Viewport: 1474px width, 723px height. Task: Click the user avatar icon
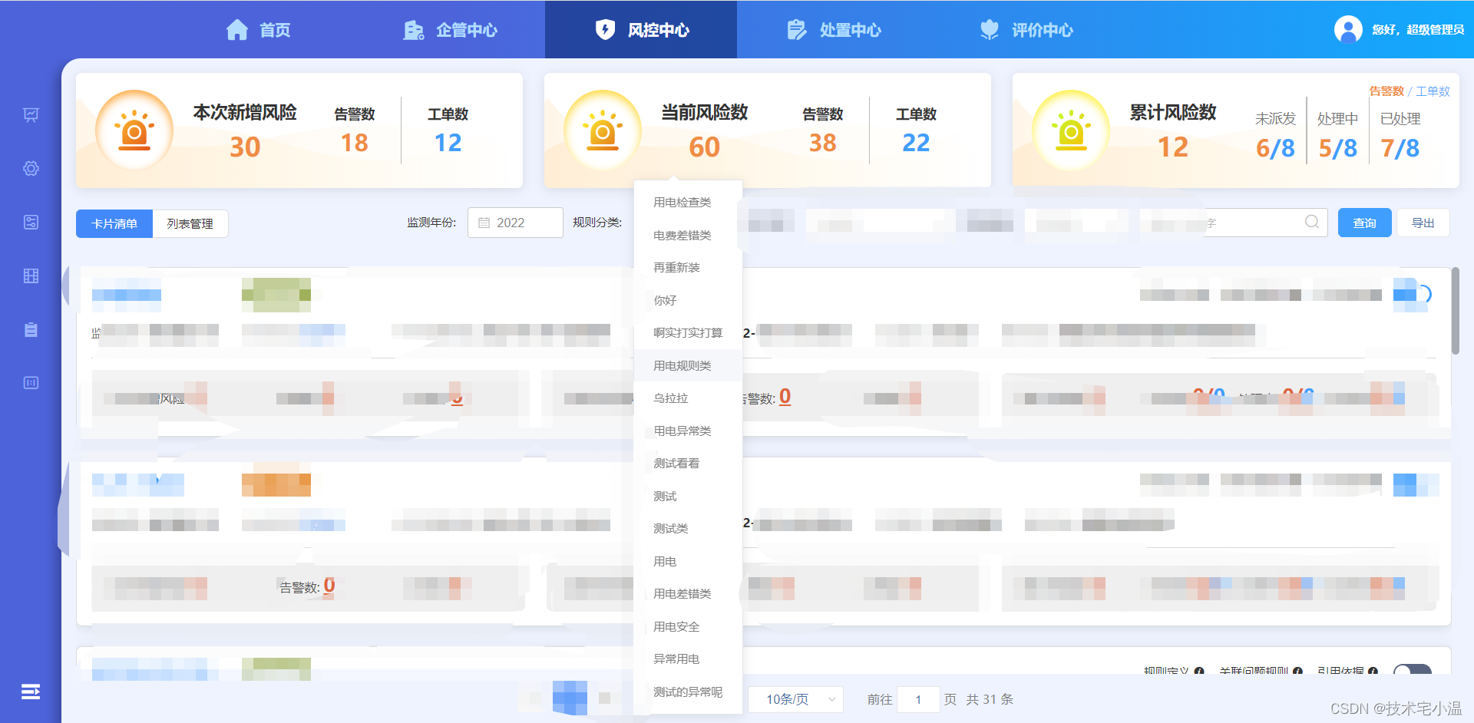1348,29
